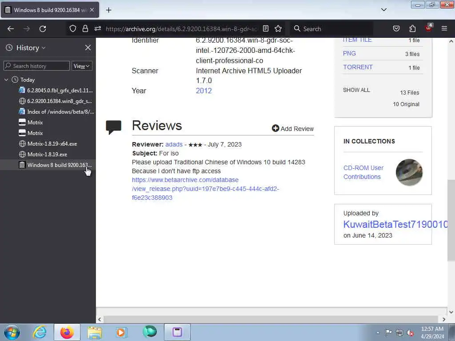The image size is (455, 341).
Task: Open history entry Motrix-1.8.19.exe
Action: coord(43,154)
